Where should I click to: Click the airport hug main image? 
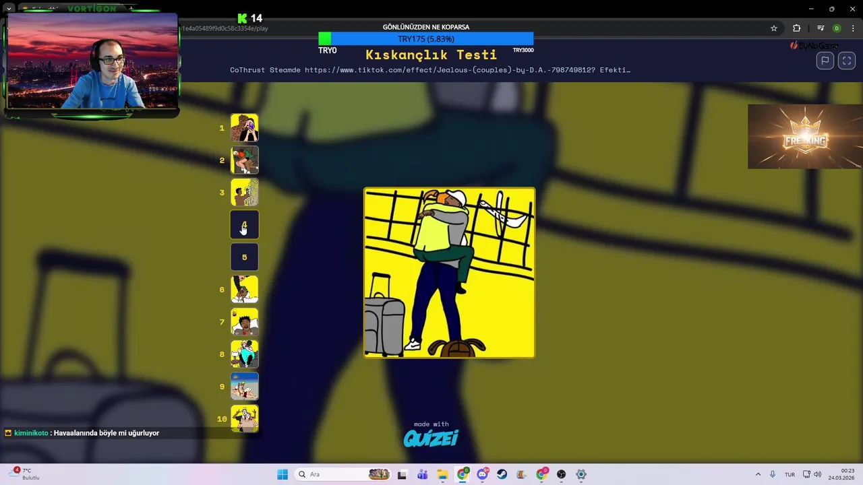[x=450, y=273]
